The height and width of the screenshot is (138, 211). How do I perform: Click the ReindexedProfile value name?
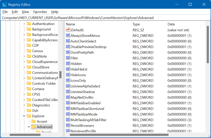pos(83,131)
